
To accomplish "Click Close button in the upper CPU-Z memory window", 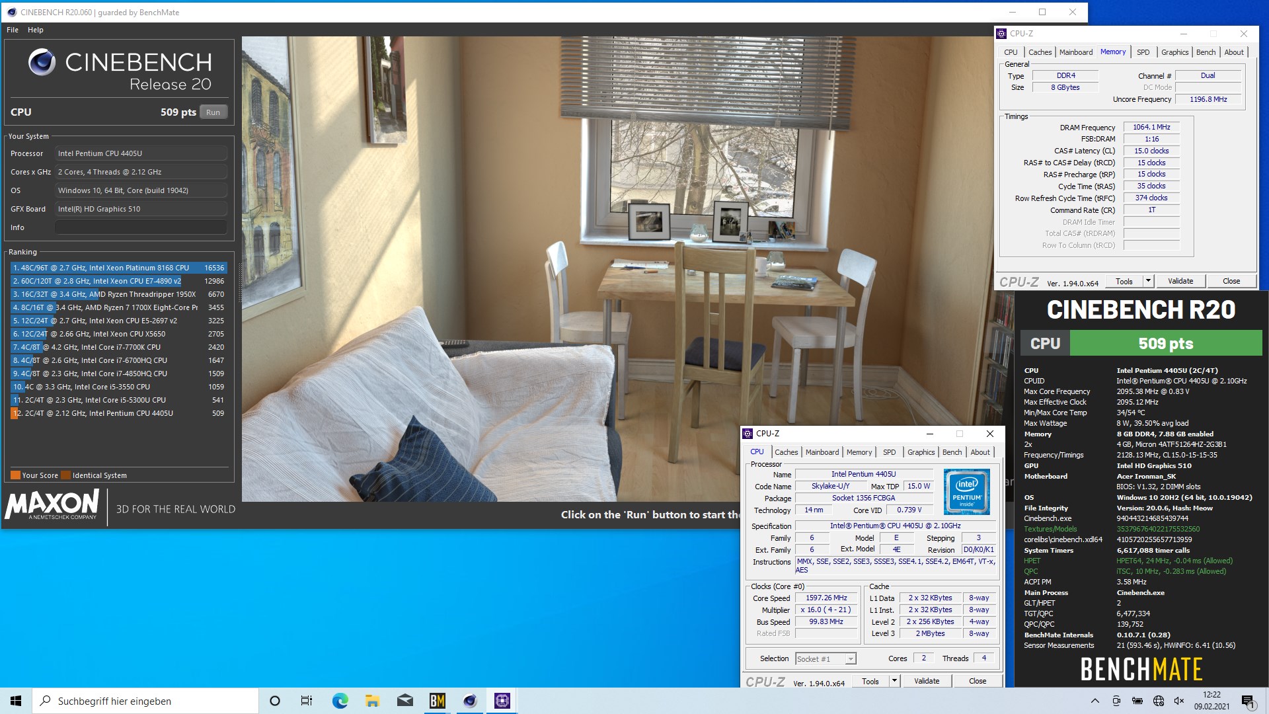I will tap(1231, 281).
